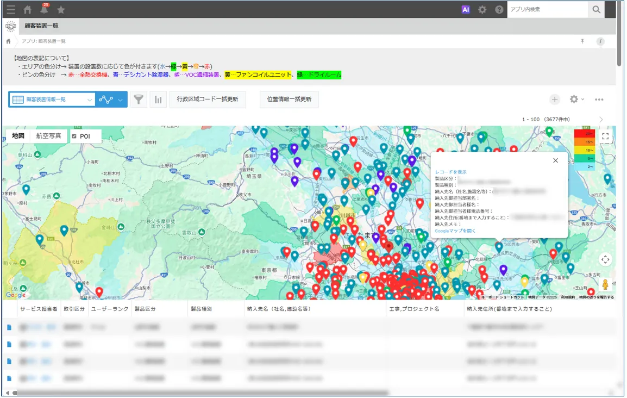The image size is (627, 398).
Task: Click the 顧客装置一覧 app icon
Action: 11,26
